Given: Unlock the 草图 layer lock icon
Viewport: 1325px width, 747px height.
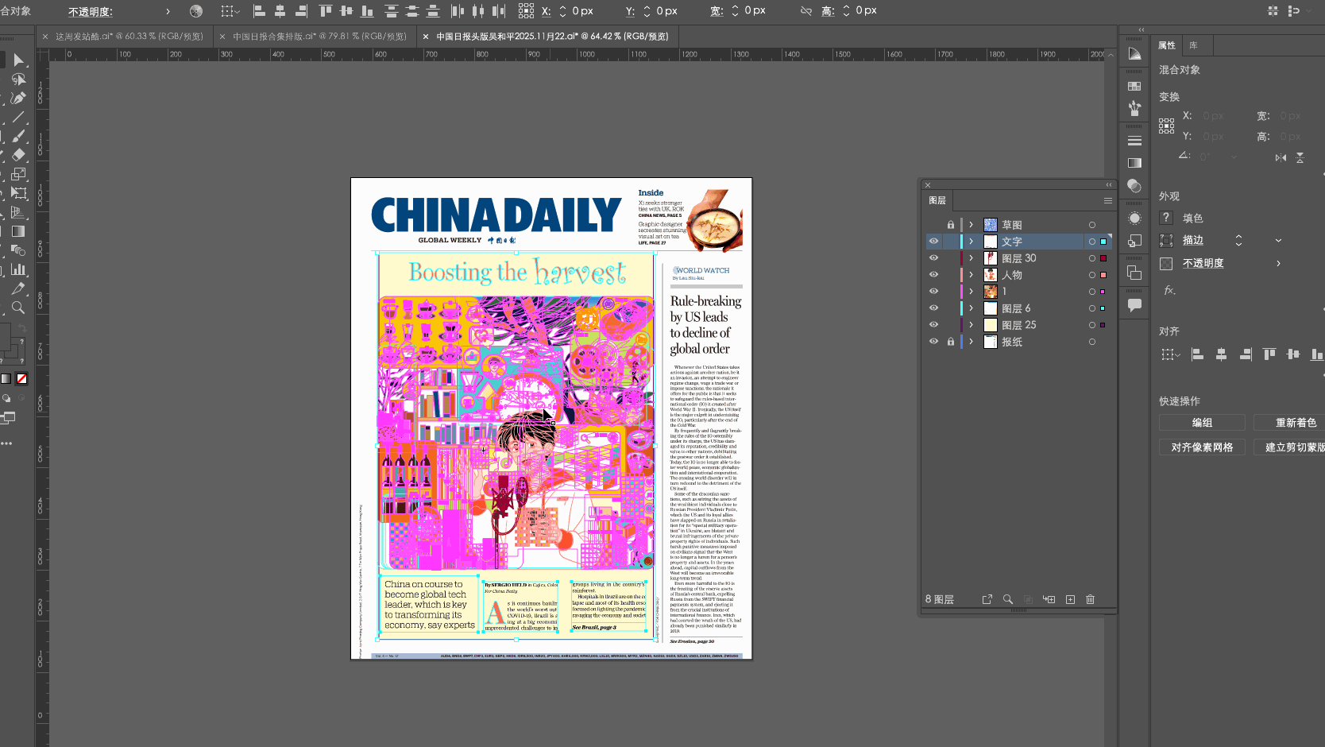Looking at the screenshot, I should (x=950, y=225).
